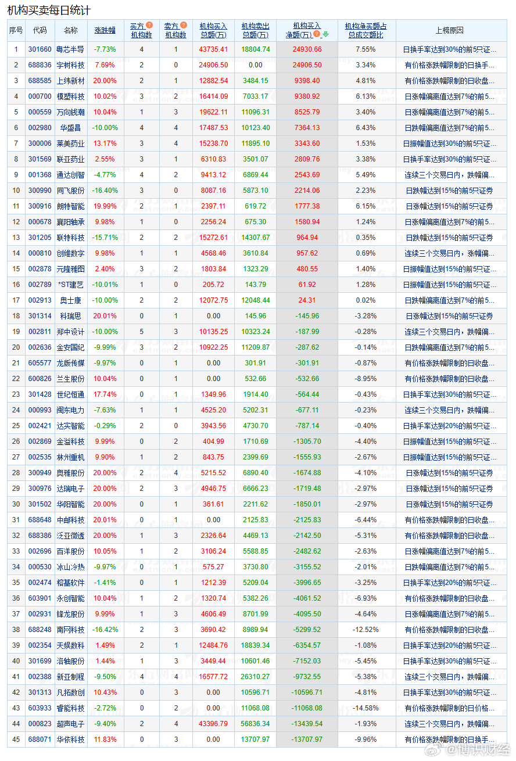Open stock name 创维数字
The height and width of the screenshot is (761, 516).
[x=70, y=253]
